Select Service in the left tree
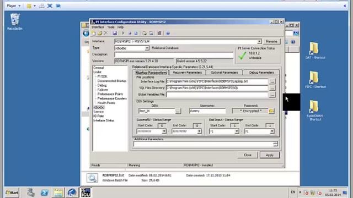Screen dimensions: 353x198 (x=99, y=112)
